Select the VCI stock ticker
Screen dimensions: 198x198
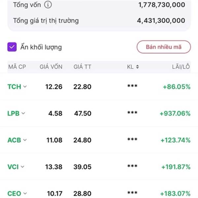click(x=13, y=167)
